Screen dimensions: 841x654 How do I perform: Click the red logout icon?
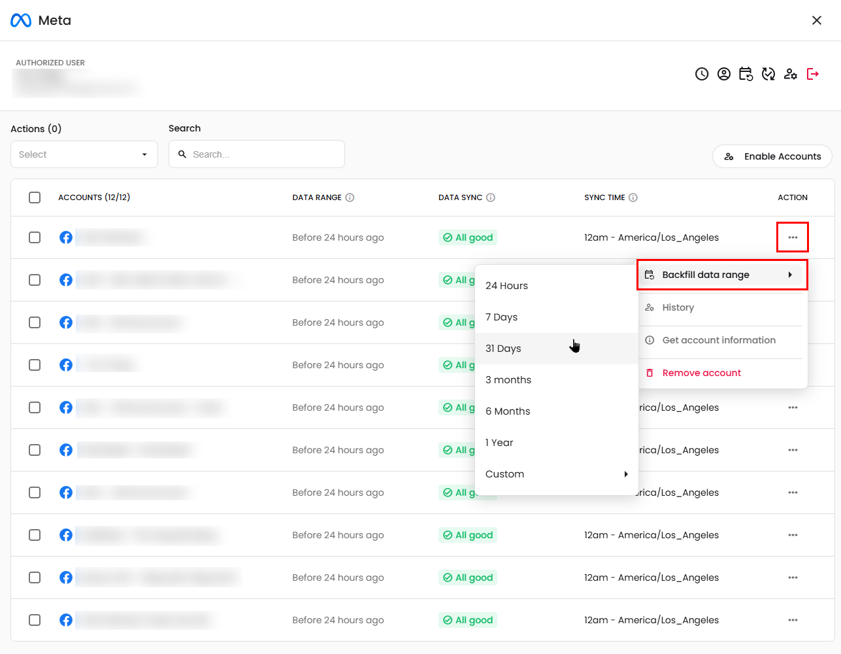813,74
